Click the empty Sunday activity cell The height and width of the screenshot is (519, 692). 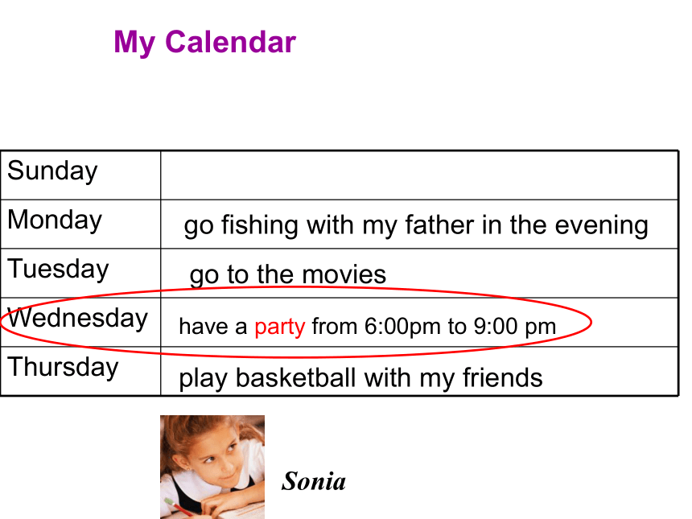click(419, 175)
